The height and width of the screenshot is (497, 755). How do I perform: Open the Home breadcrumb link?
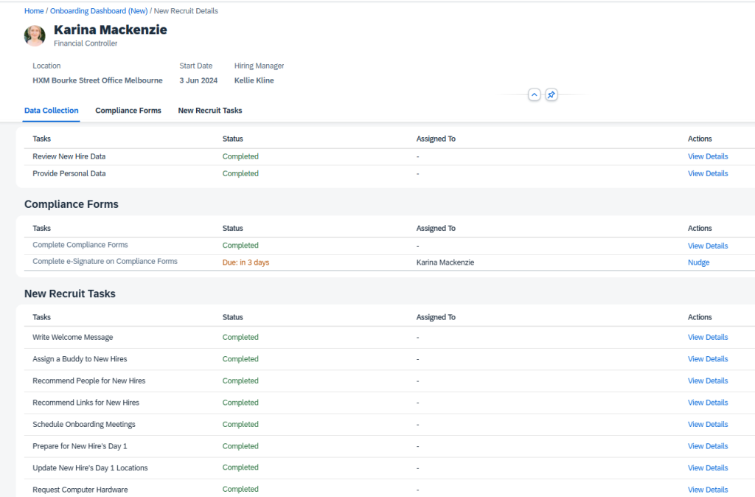pyautogui.click(x=34, y=11)
